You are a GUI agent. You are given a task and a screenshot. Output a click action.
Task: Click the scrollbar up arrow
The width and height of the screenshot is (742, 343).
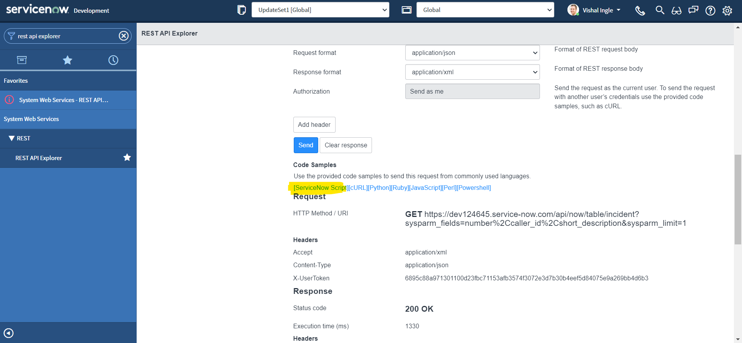coord(738,27)
